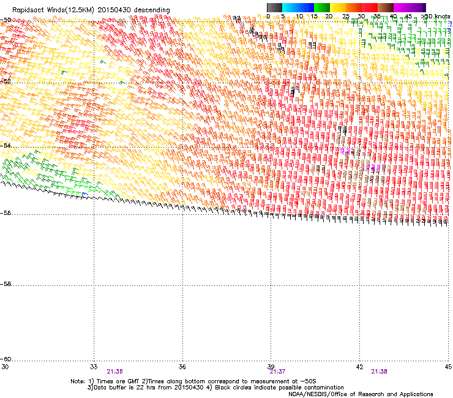Click the '-54' latitude axis label
The image size is (453, 398).
point(6,145)
